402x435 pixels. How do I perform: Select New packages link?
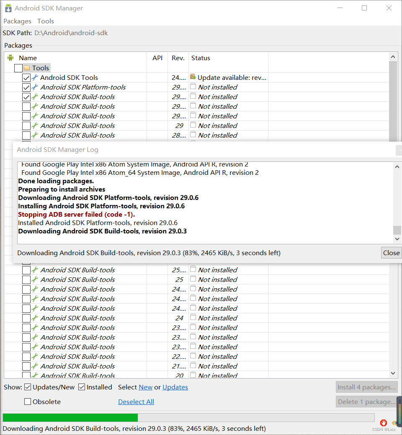point(146,387)
